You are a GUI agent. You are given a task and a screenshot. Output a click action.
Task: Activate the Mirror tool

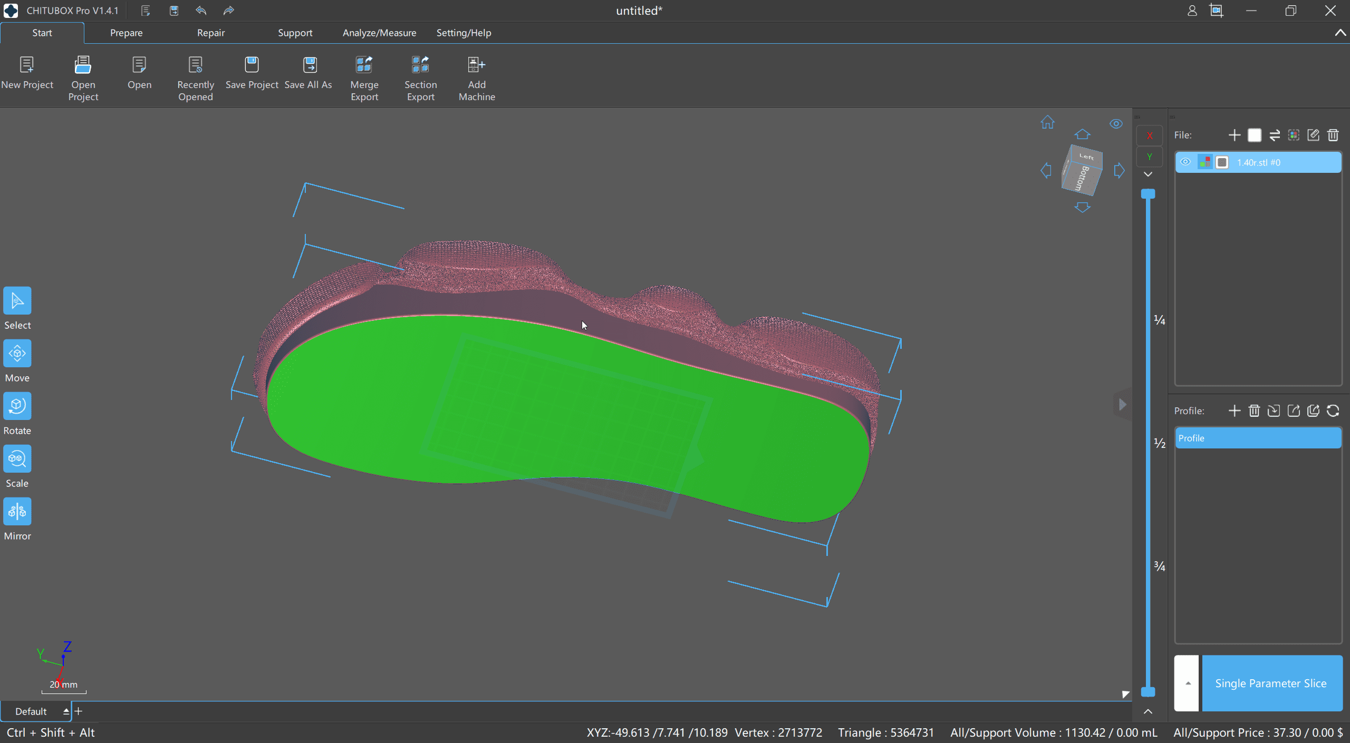point(17,512)
